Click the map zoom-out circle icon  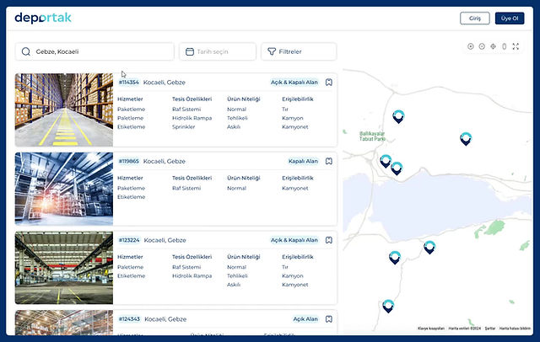point(482,46)
